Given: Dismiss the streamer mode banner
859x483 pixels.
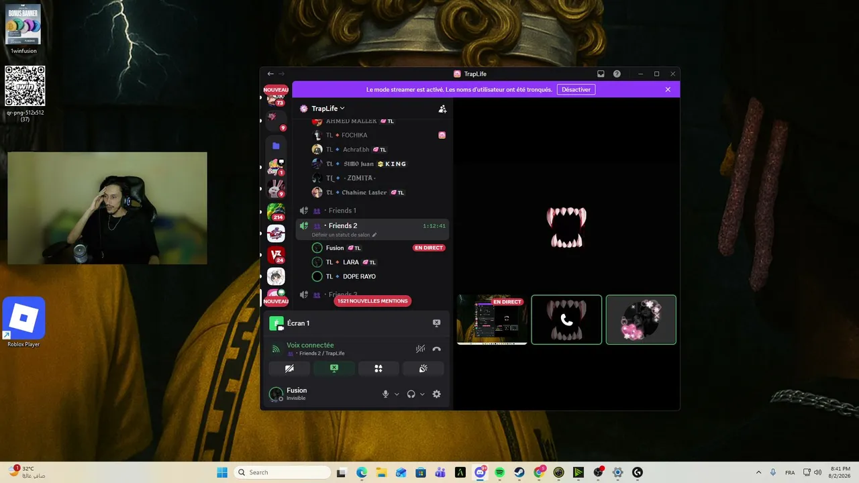Looking at the screenshot, I should (x=668, y=89).
